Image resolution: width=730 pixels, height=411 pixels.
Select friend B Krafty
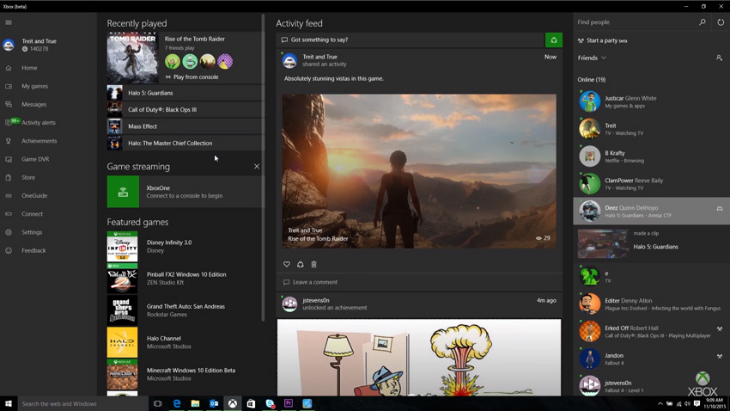pyautogui.click(x=651, y=156)
